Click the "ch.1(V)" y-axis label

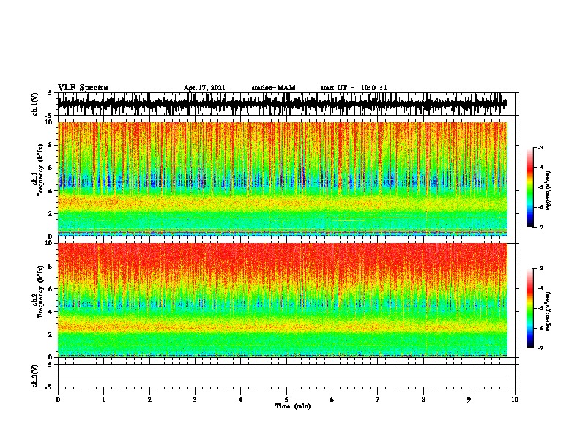click(34, 104)
